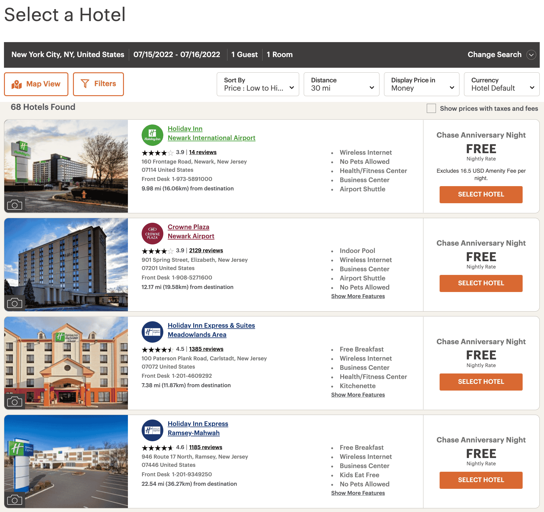The height and width of the screenshot is (512, 544).
Task: Open the 2129 reviews link
Action: point(206,251)
